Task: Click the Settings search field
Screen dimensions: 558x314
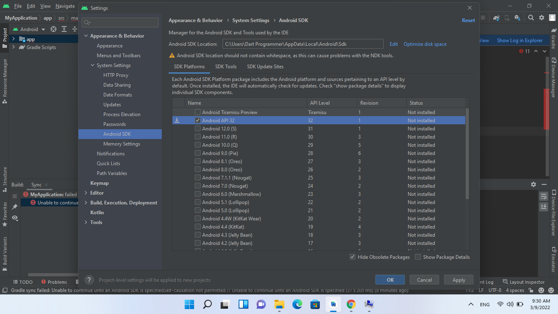Action: coord(120,22)
